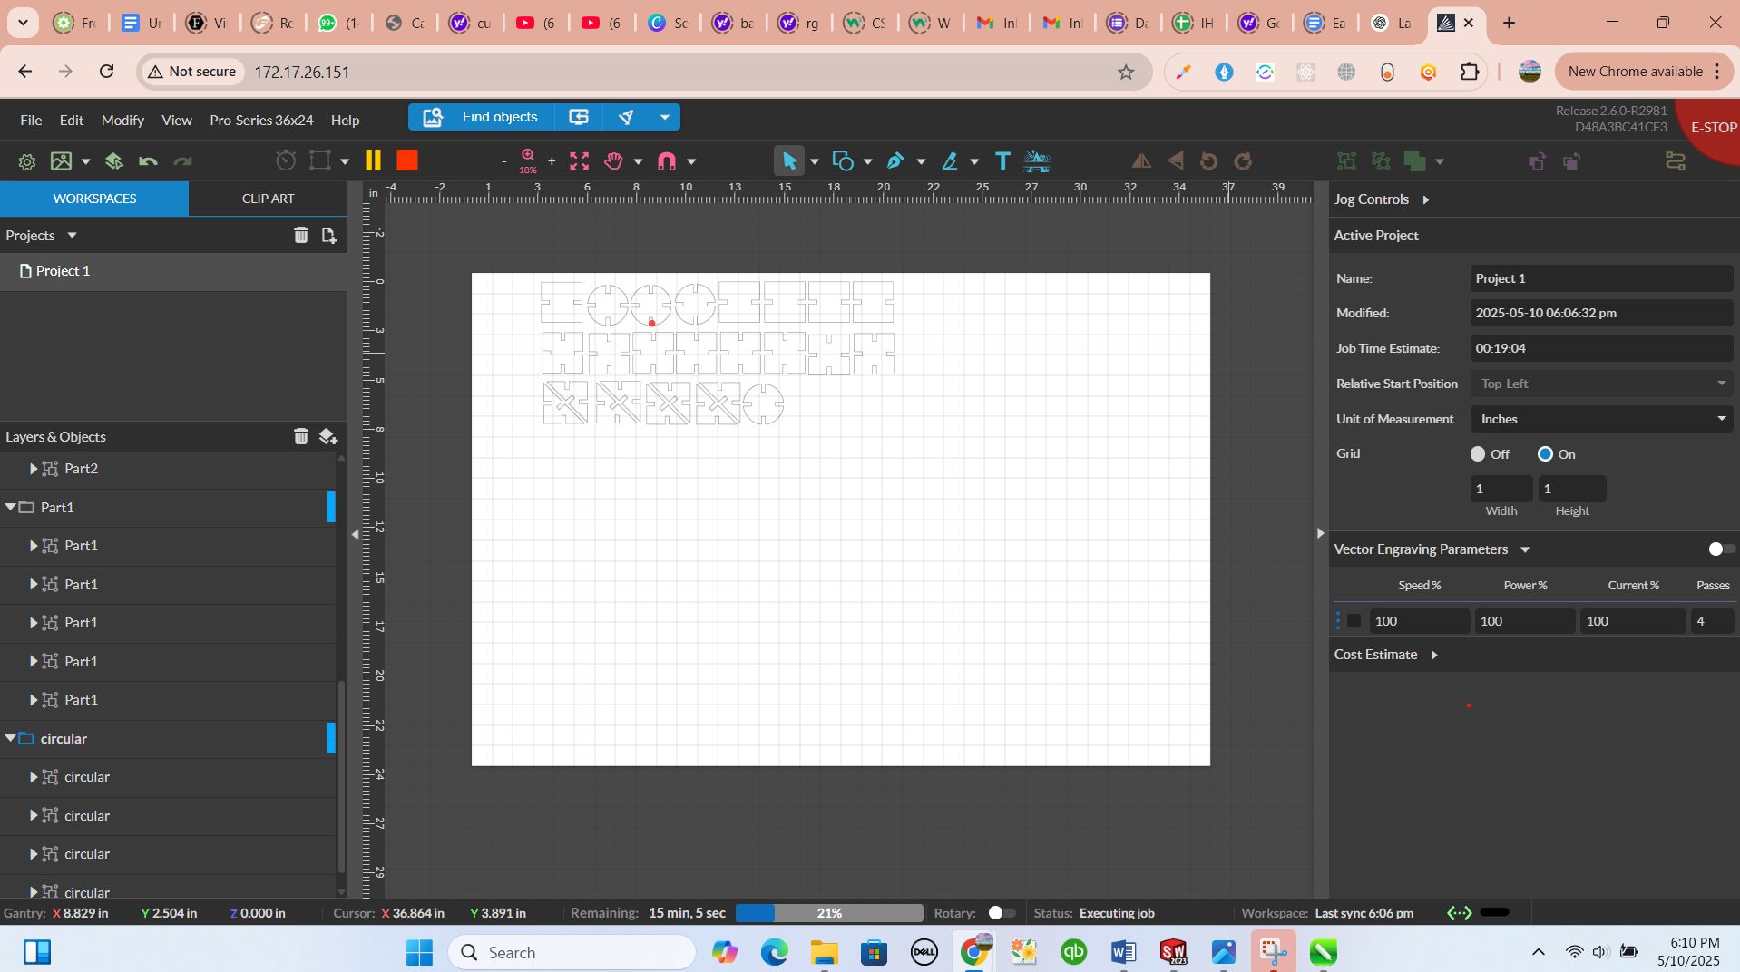Click the 18% zoom magnifier icon
Viewport: 1740px width, 972px height.
pyautogui.click(x=528, y=160)
